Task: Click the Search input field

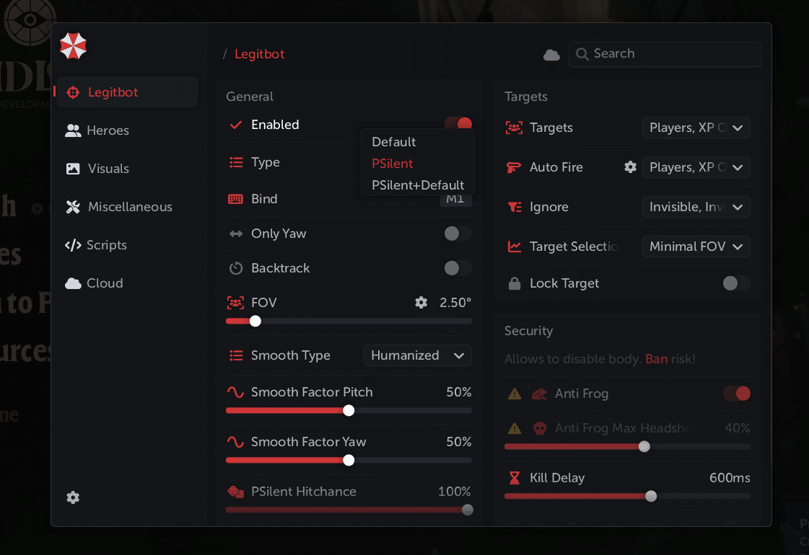Action: (x=671, y=54)
